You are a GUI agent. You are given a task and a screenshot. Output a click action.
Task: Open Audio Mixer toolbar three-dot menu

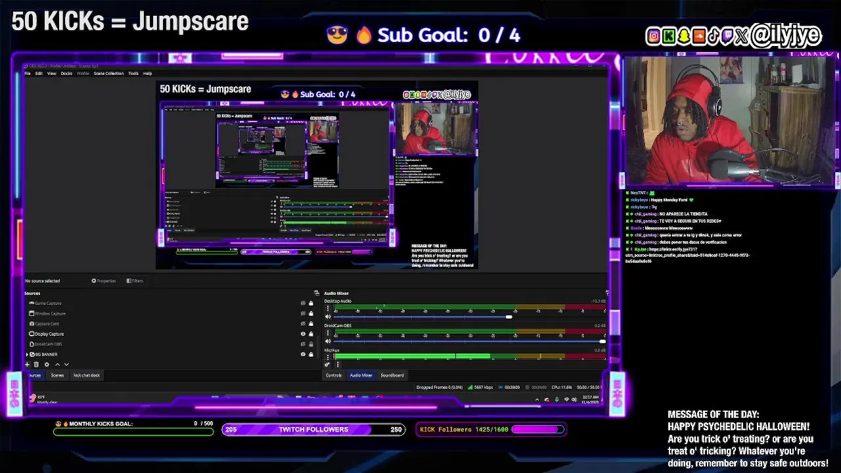pyautogui.click(x=338, y=365)
